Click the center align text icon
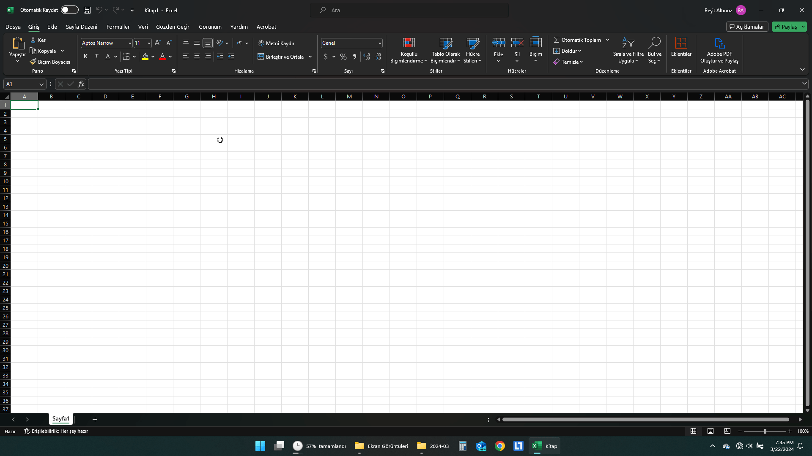This screenshot has width=812, height=456. tap(197, 57)
